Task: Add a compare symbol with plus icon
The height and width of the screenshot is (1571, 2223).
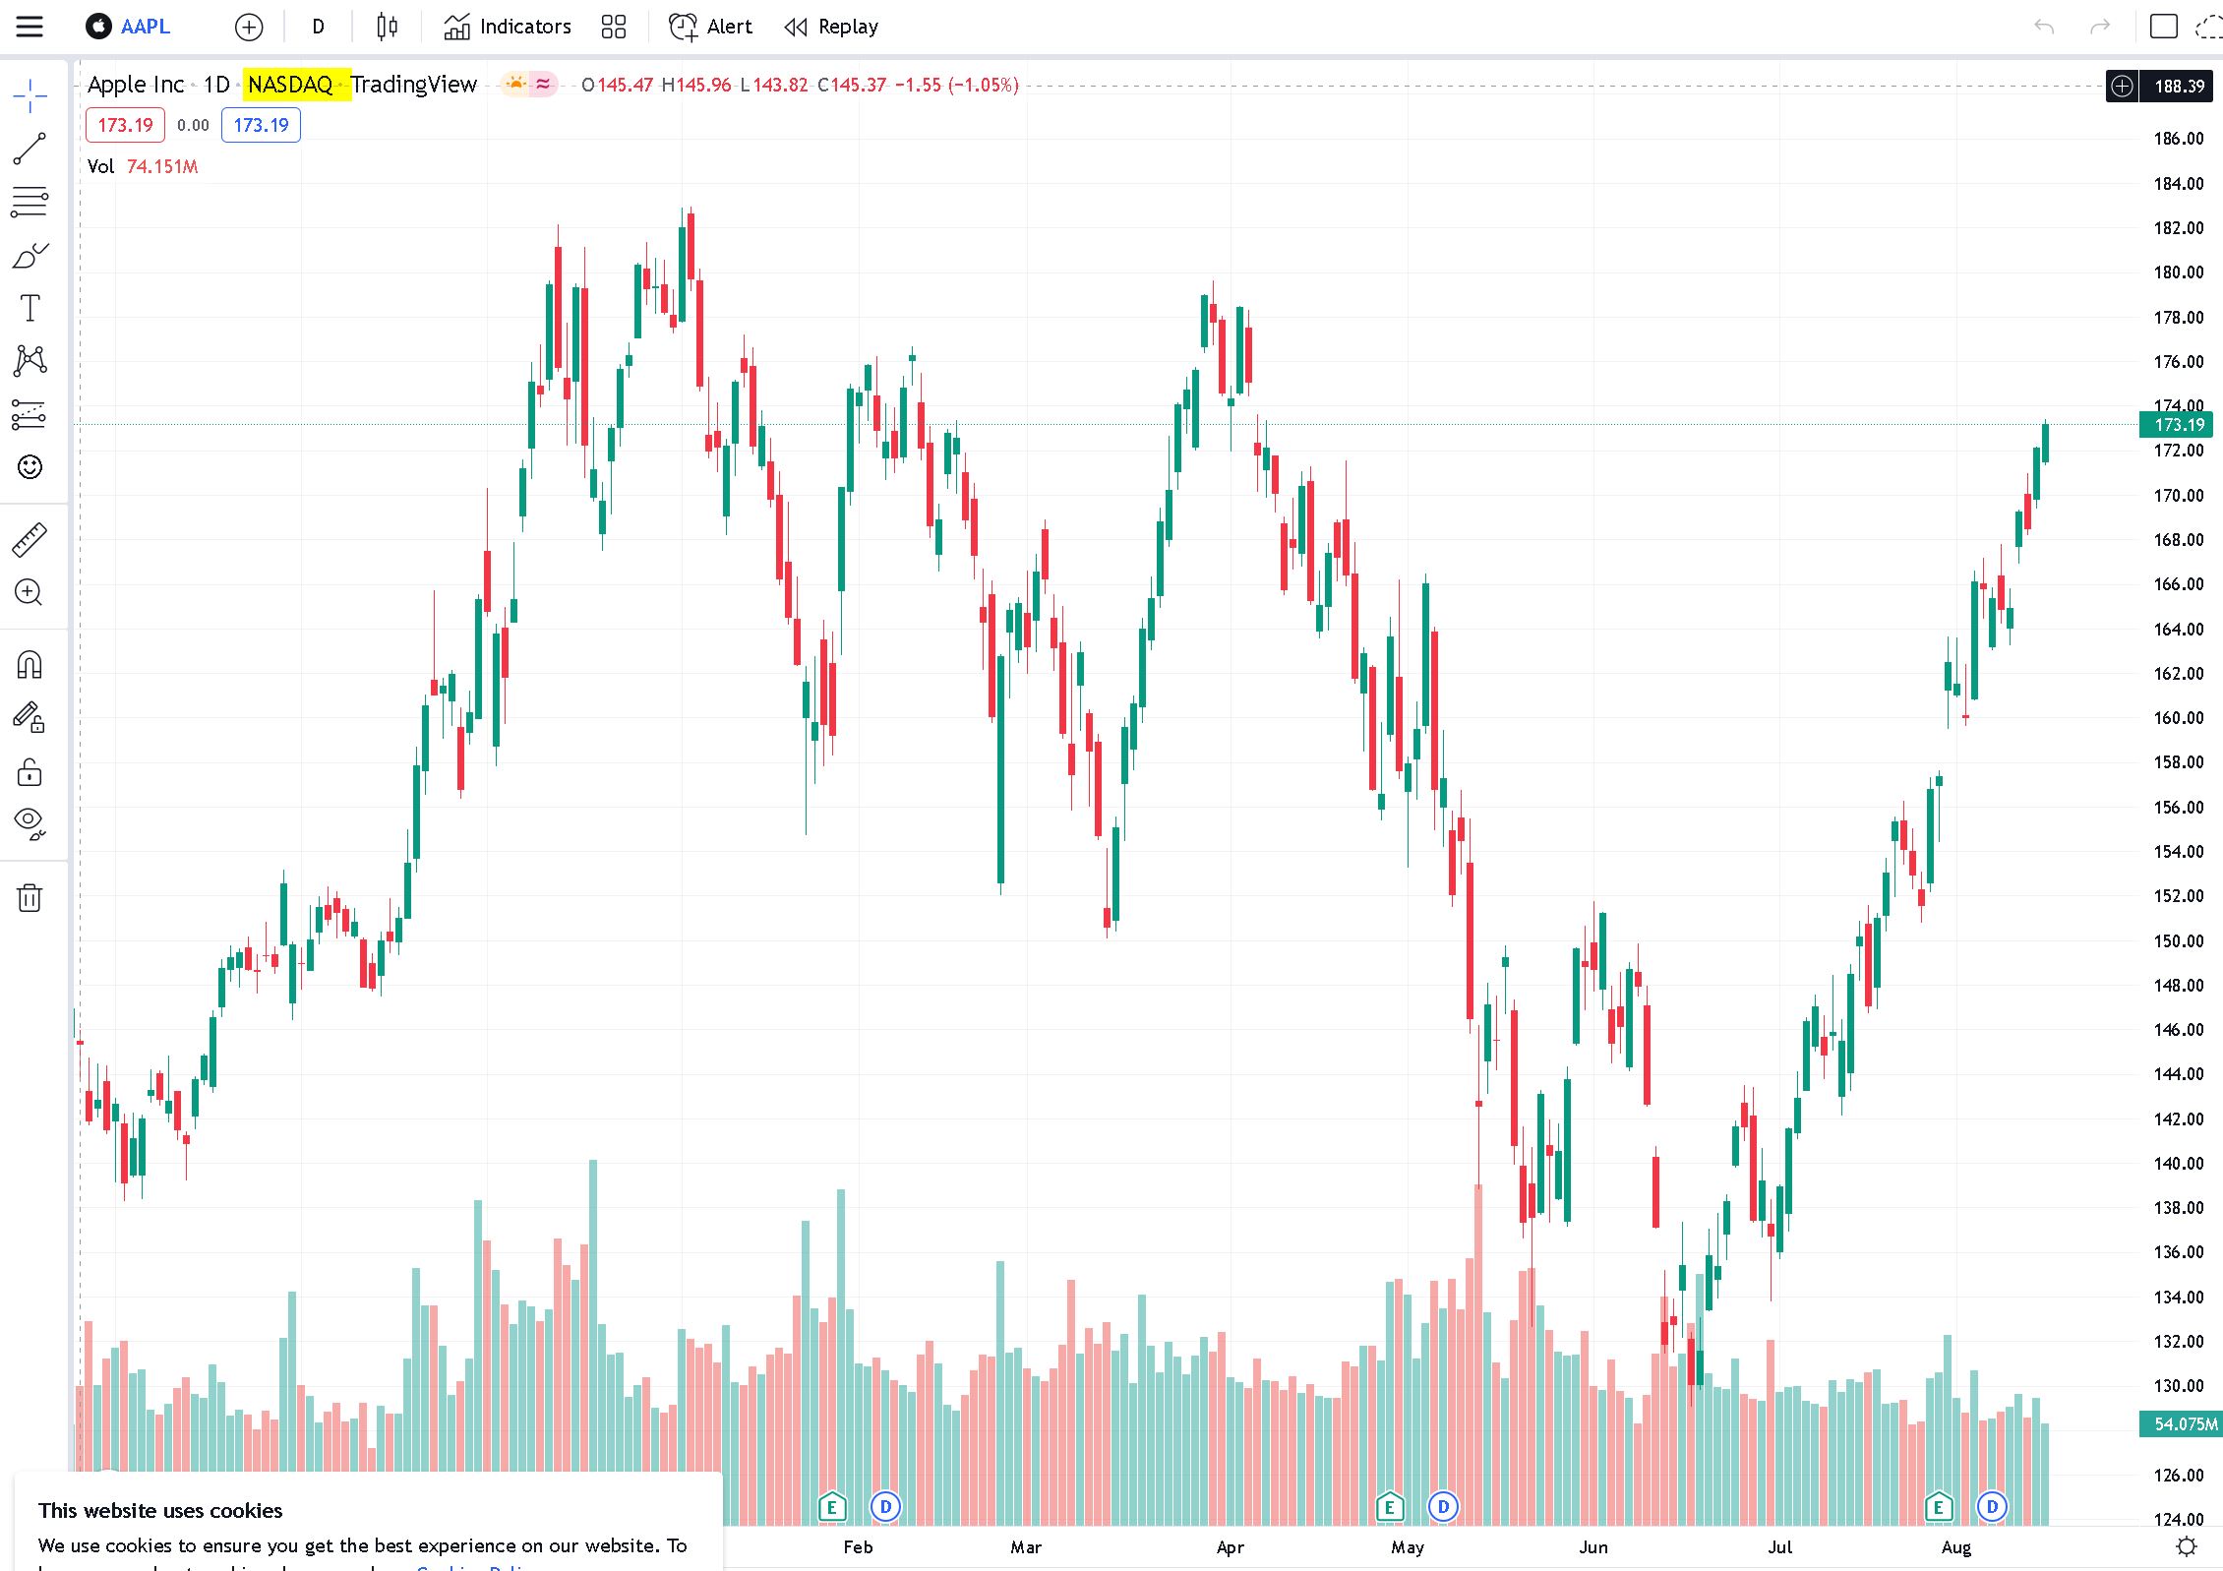Action: coord(249,27)
